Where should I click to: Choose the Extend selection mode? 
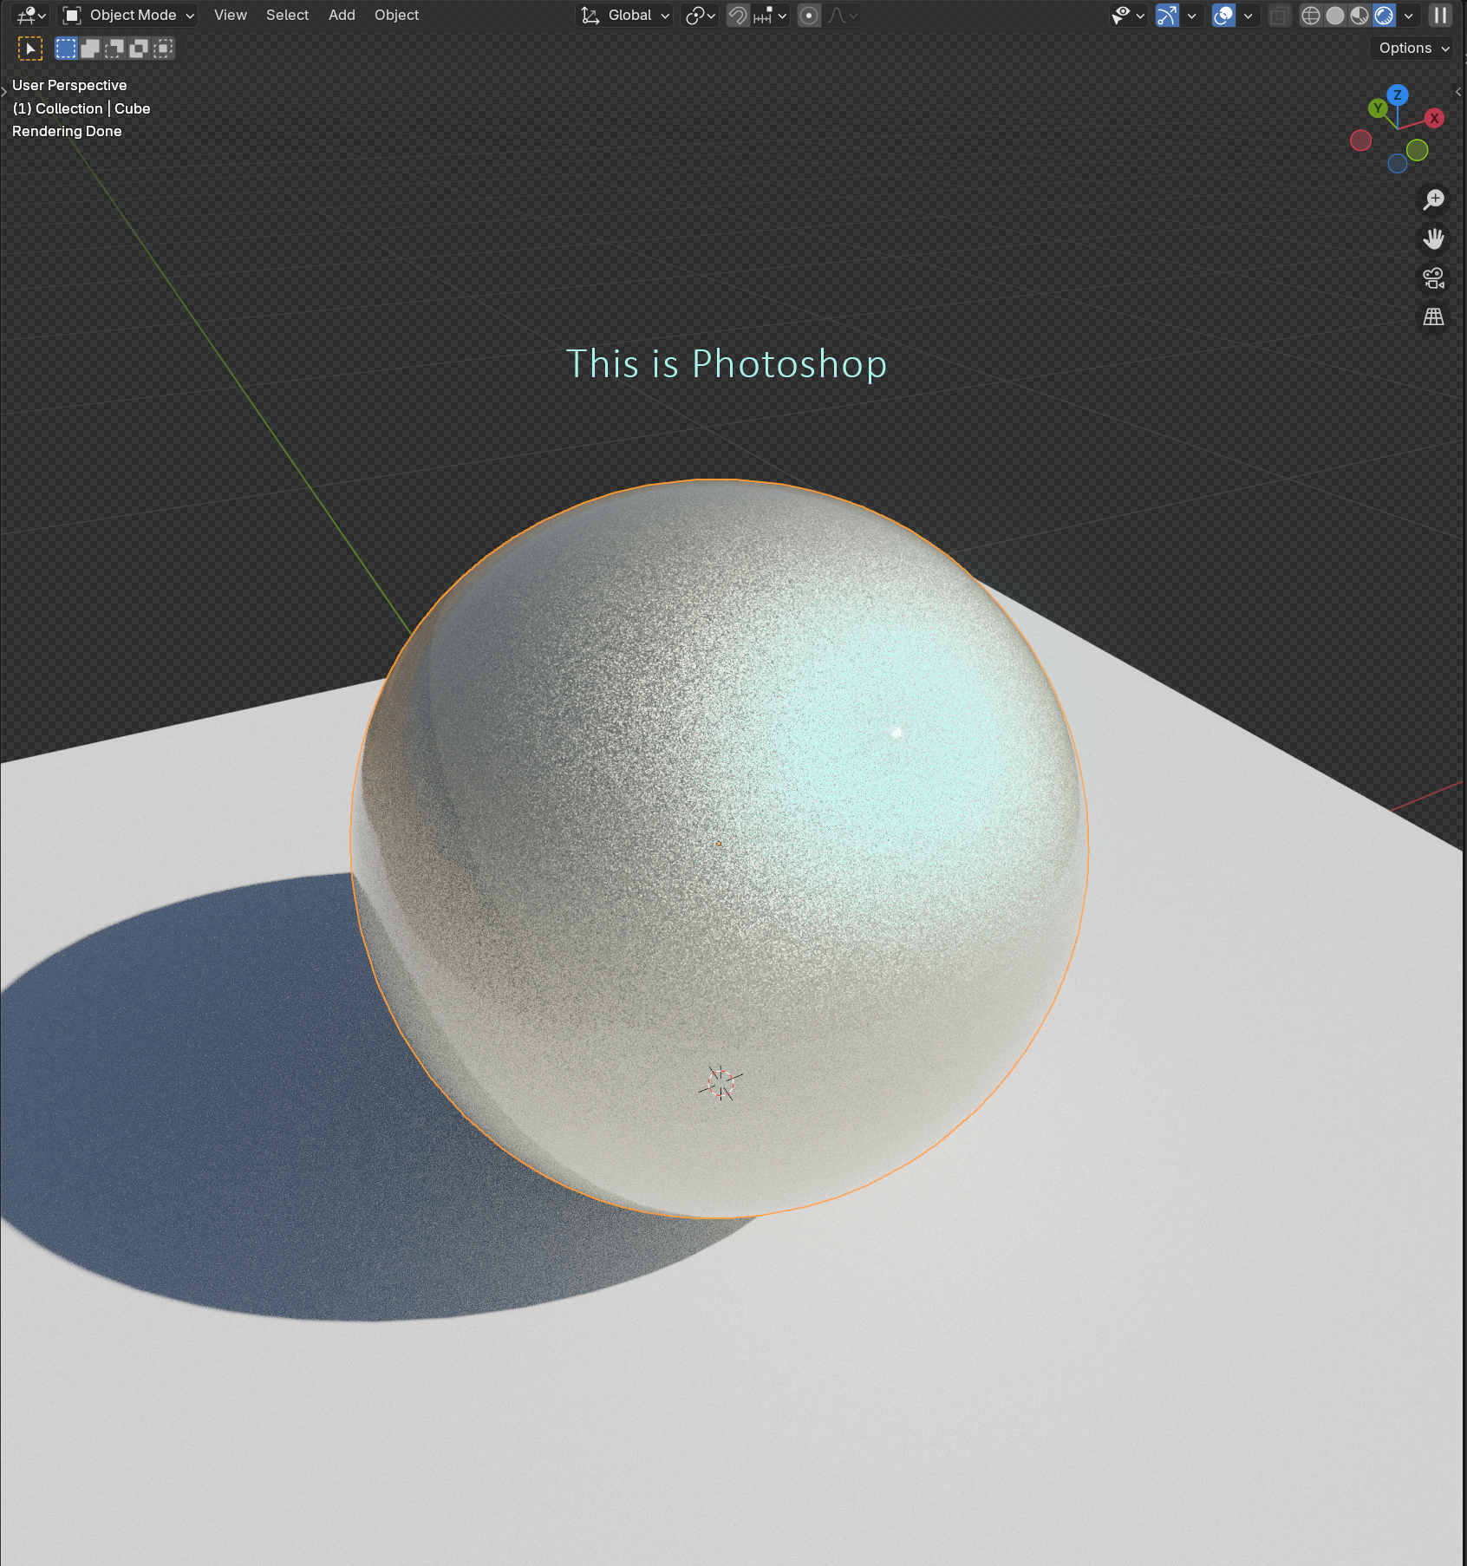[x=90, y=49]
